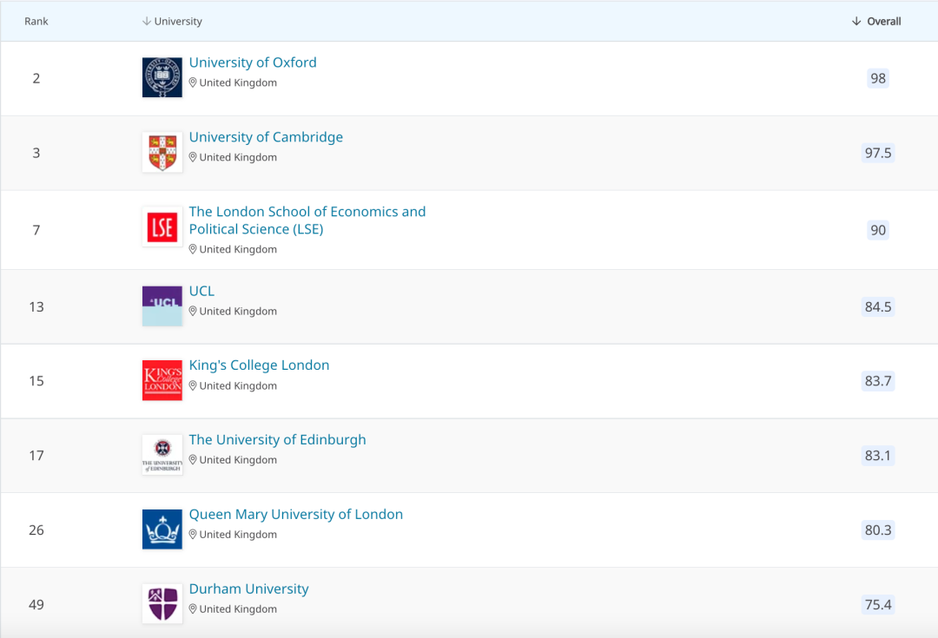Viewport: 938px width, 638px height.
Task: Open the University of Cambridge page
Action: pyautogui.click(x=266, y=137)
